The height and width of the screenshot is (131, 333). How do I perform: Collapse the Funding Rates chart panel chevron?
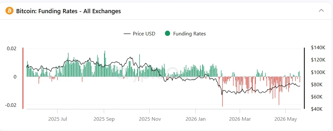pyautogui.click(x=321, y=10)
